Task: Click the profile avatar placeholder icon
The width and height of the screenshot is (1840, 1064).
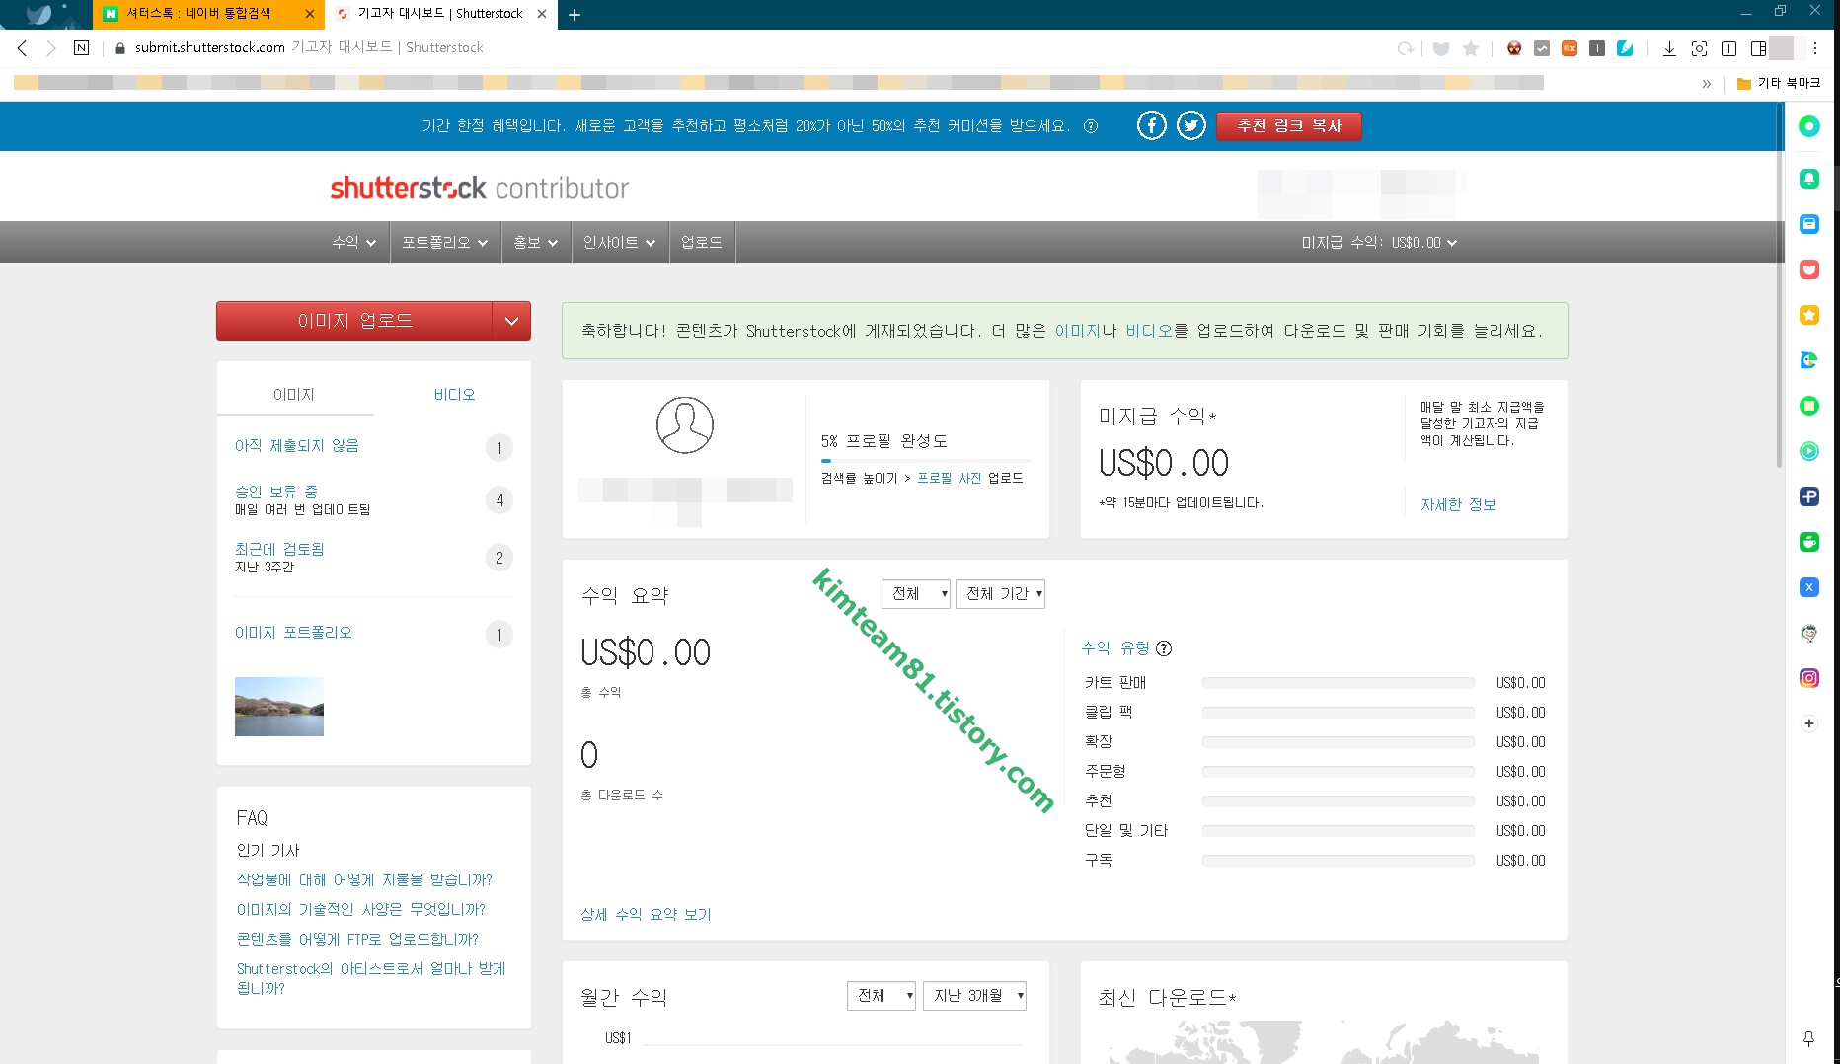Action: [685, 425]
